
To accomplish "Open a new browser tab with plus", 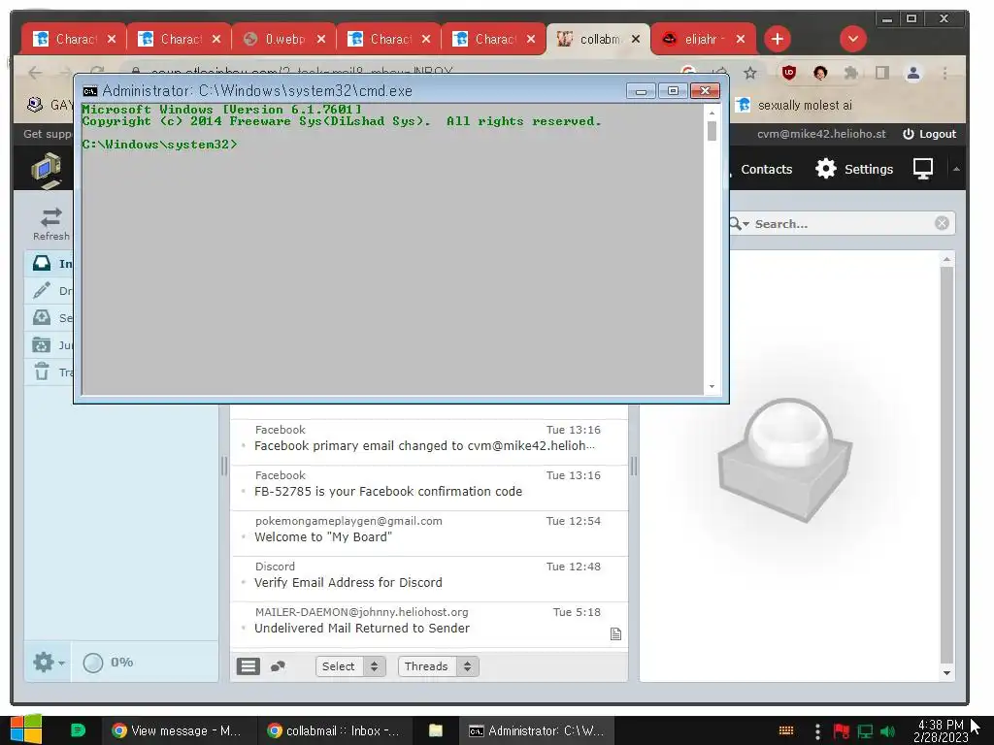I will click(x=778, y=39).
